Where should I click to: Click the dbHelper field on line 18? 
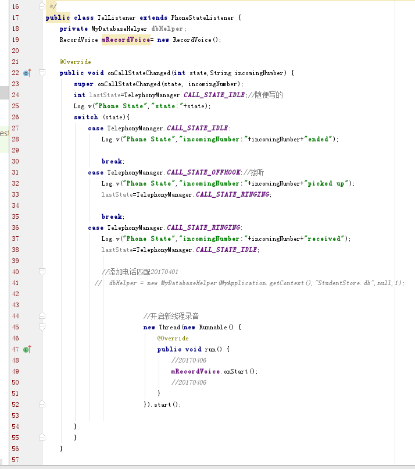click(167, 29)
